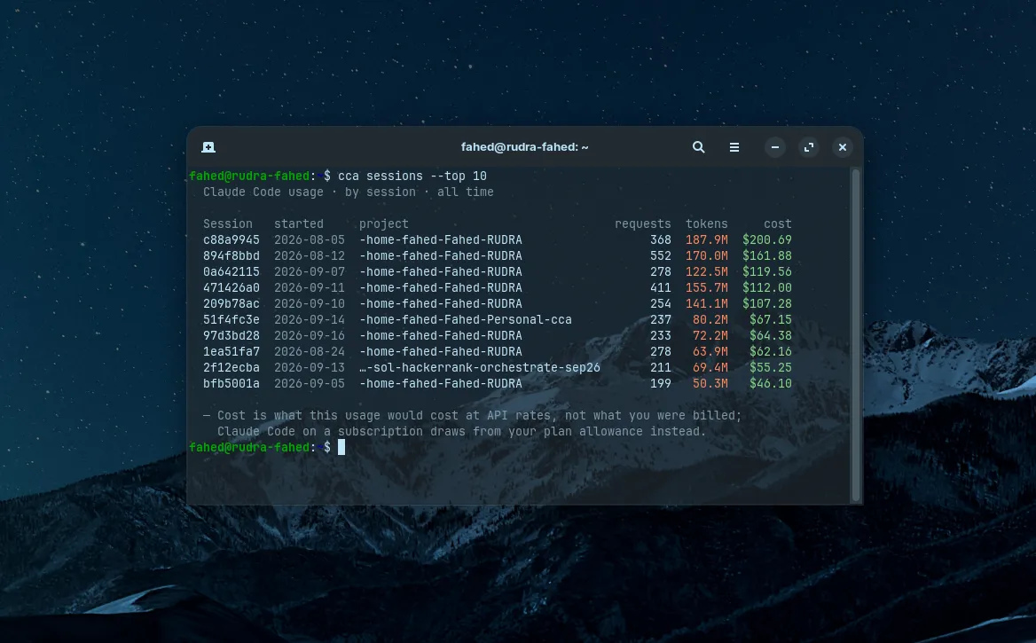Click the 'tokens' column header
Image resolution: width=1036 pixels, height=643 pixels.
coord(706,224)
